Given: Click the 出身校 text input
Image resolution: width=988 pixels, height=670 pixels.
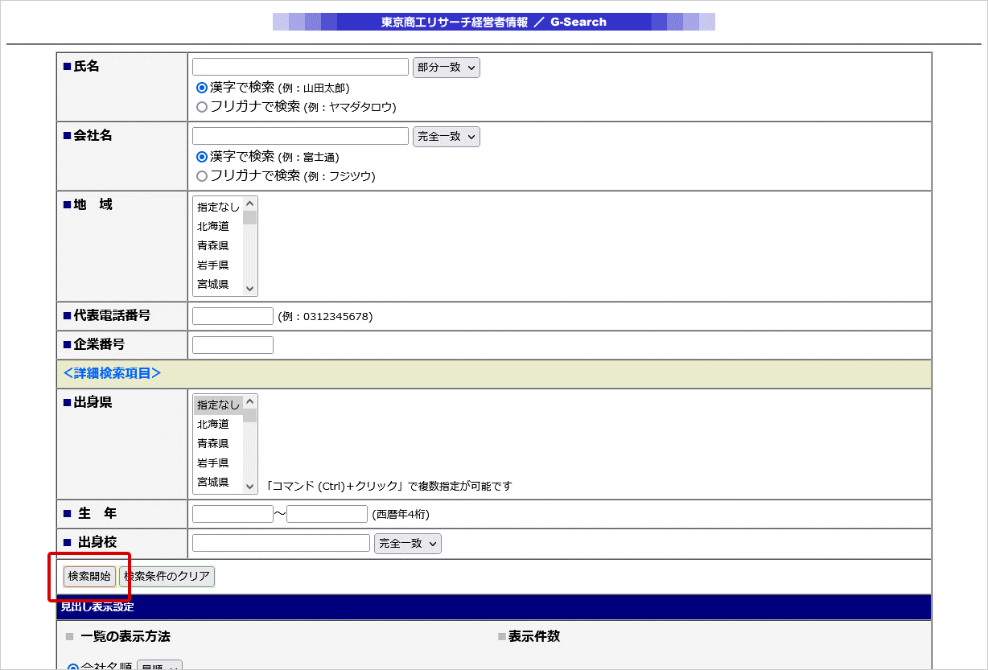Looking at the screenshot, I should point(281,543).
